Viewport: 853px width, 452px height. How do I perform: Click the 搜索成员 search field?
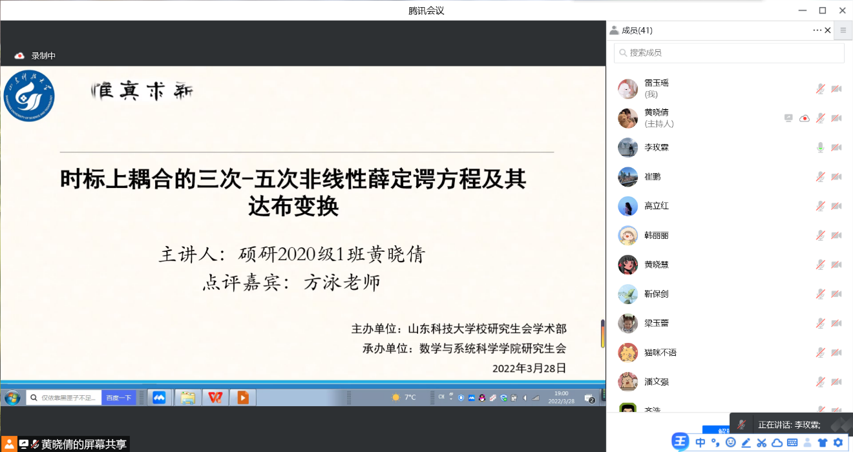729,53
